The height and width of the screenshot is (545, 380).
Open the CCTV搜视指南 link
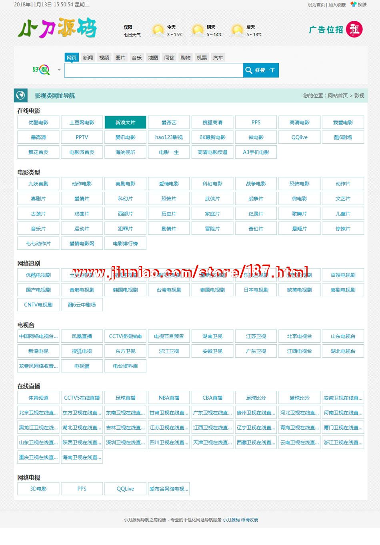pos(126,336)
